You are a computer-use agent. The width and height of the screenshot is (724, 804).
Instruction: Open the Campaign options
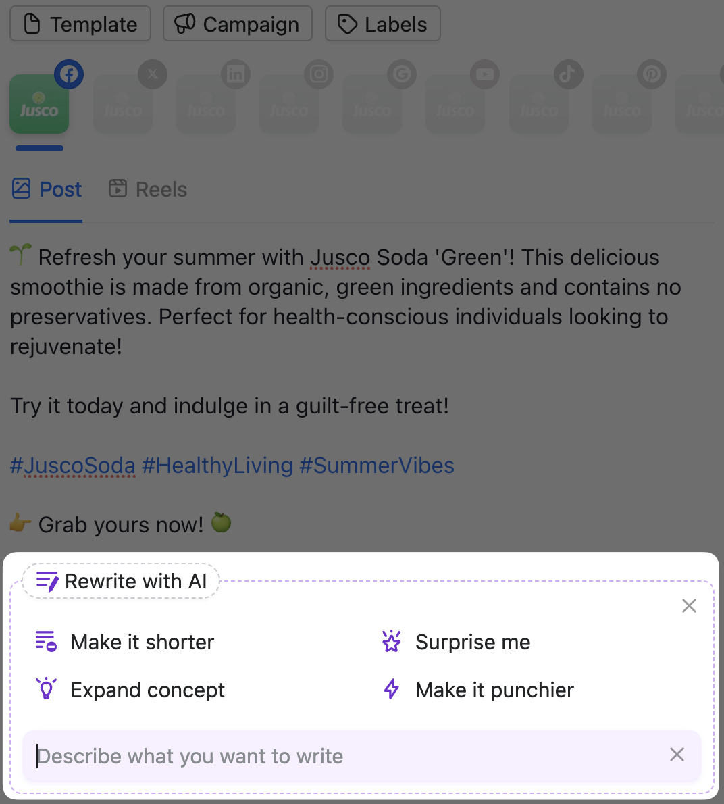click(x=238, y=24)
